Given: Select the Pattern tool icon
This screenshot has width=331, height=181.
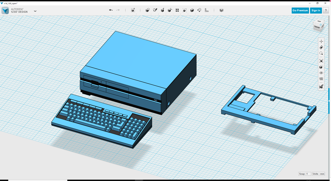Looking at the screenshot, I should coord(177,10).
